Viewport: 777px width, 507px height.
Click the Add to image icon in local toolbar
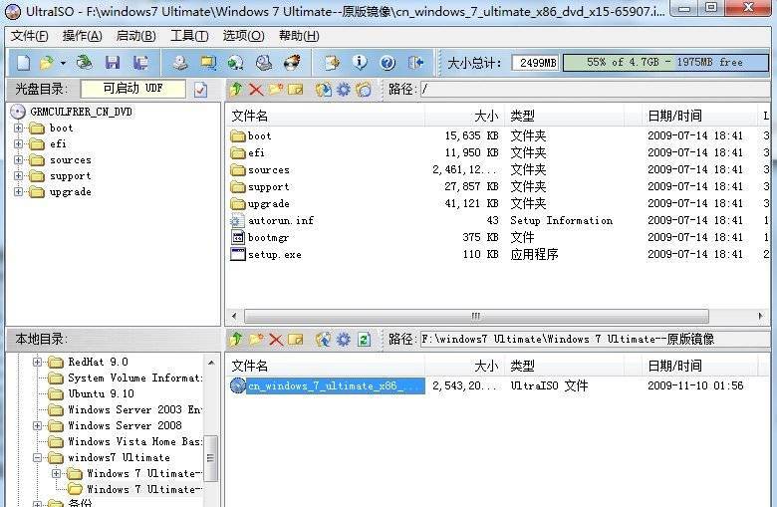click(x=324, y=339)
